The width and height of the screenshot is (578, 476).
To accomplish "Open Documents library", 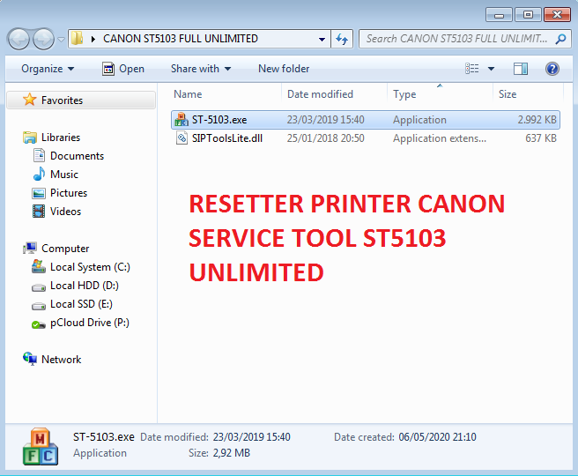I will (x=77, y=156).
